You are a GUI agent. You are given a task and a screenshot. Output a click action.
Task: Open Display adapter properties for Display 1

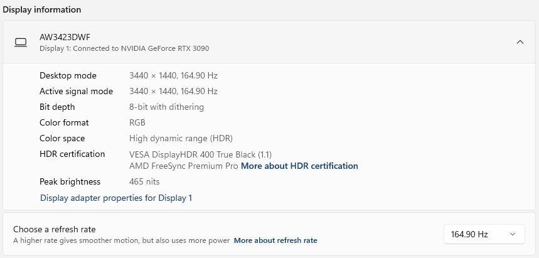pos(116,198)
